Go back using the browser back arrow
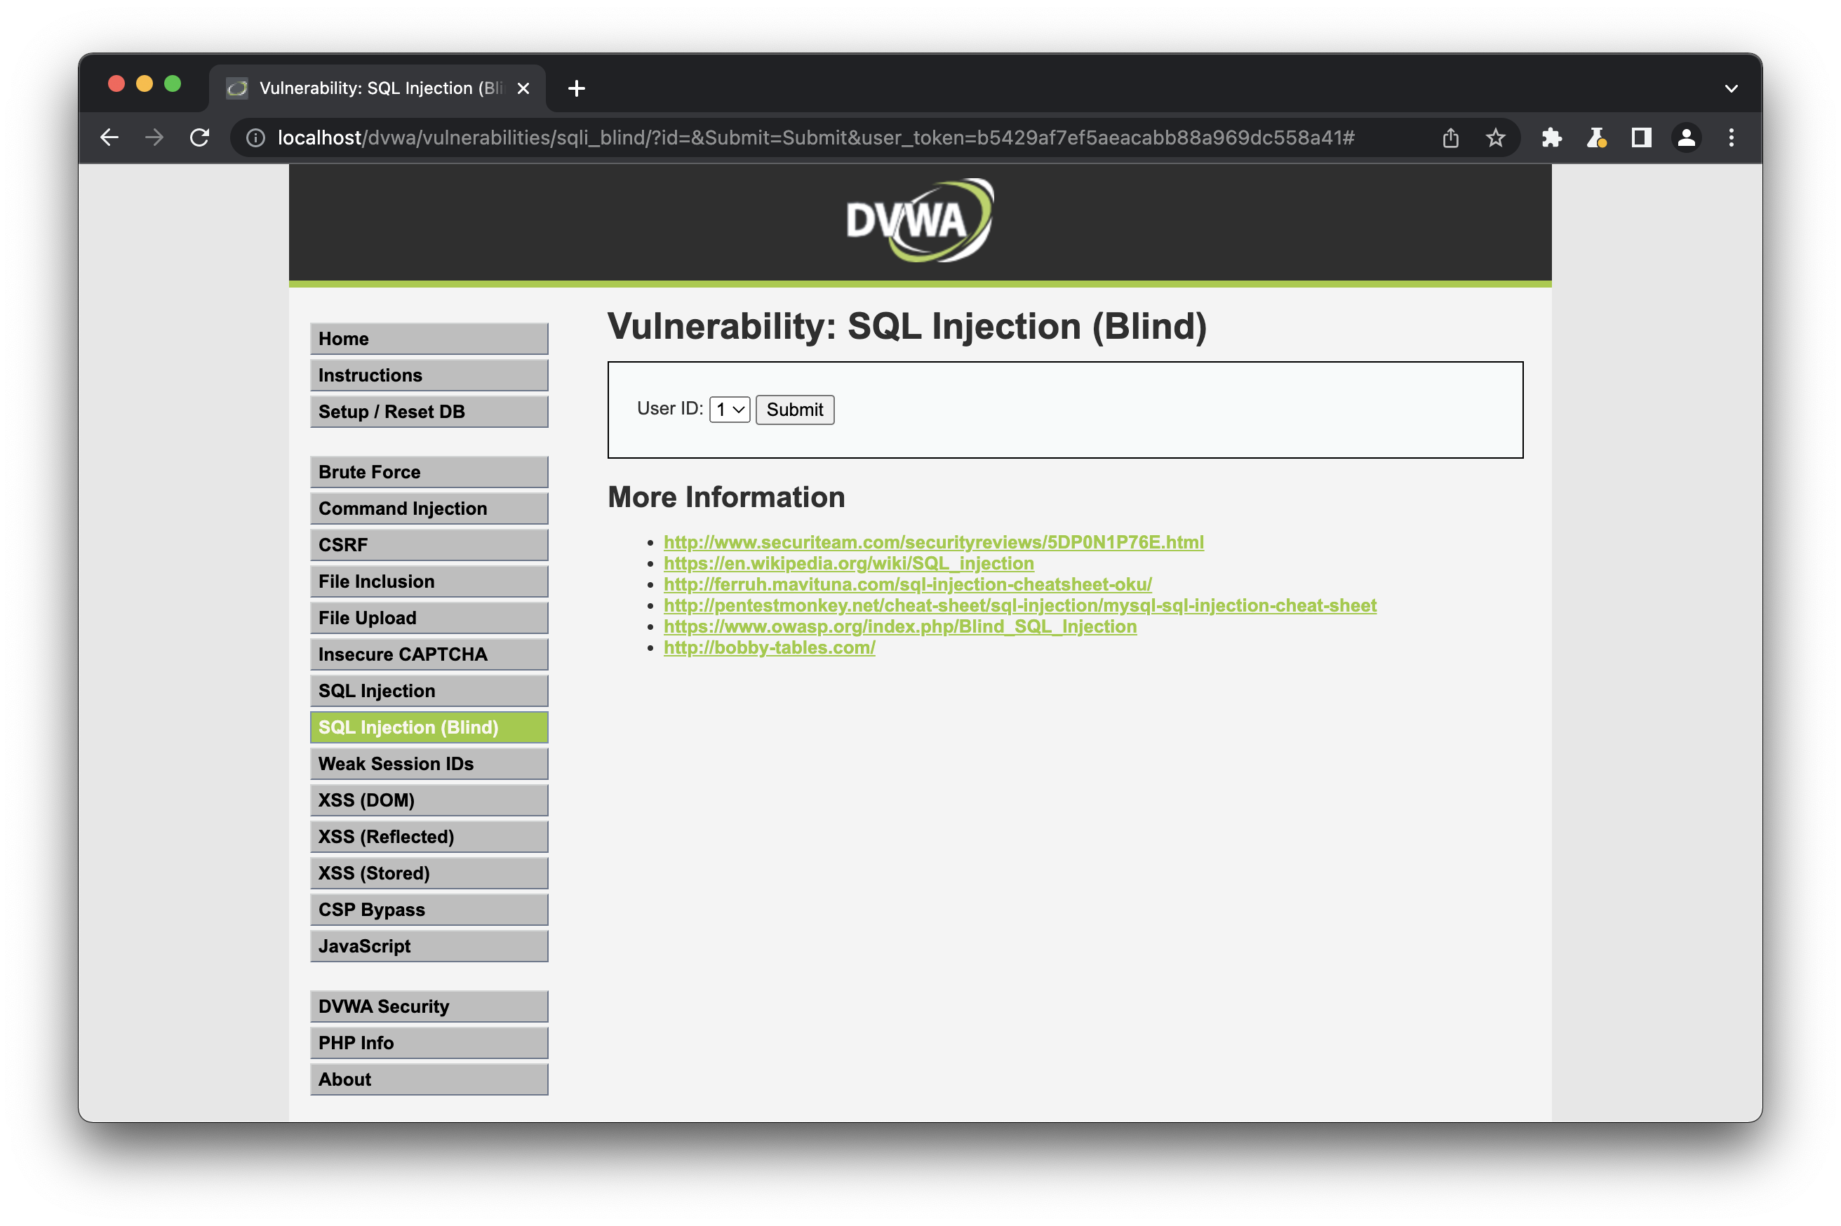The image size is (1841, 1226). click(109, 137)
